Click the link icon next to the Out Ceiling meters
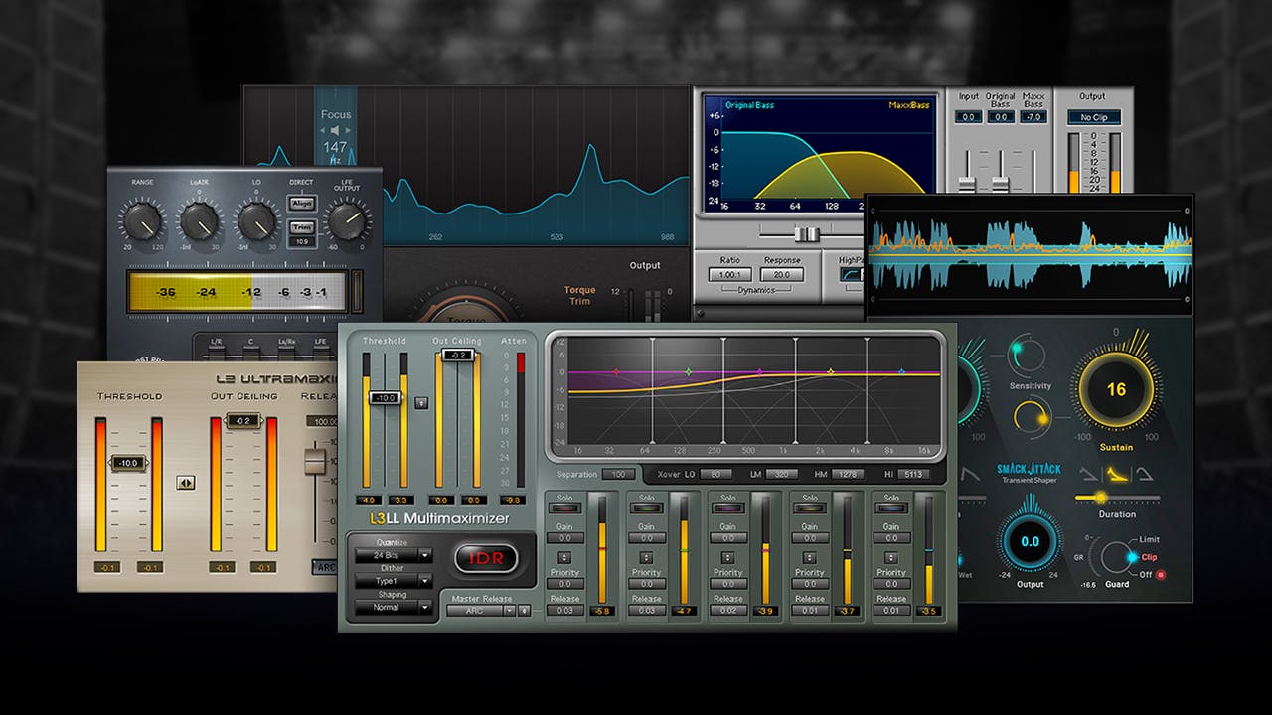 420,401
